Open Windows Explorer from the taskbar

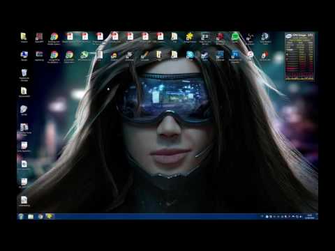pos(31,217)
